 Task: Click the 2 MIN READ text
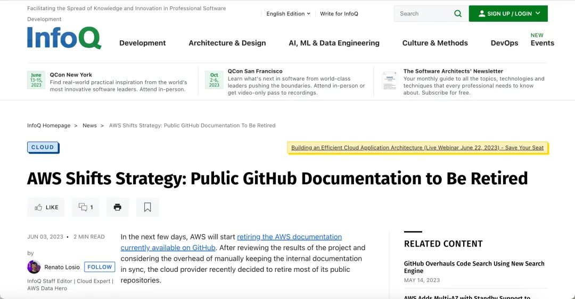pos(89,237)
